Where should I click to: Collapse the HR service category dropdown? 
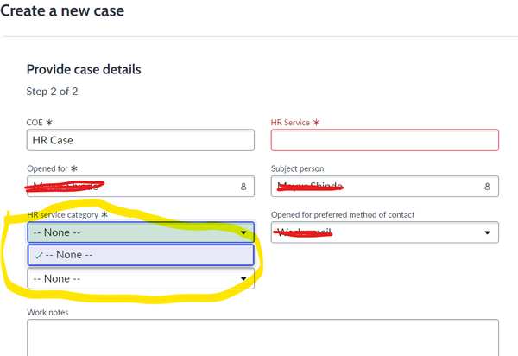point(243,232)
